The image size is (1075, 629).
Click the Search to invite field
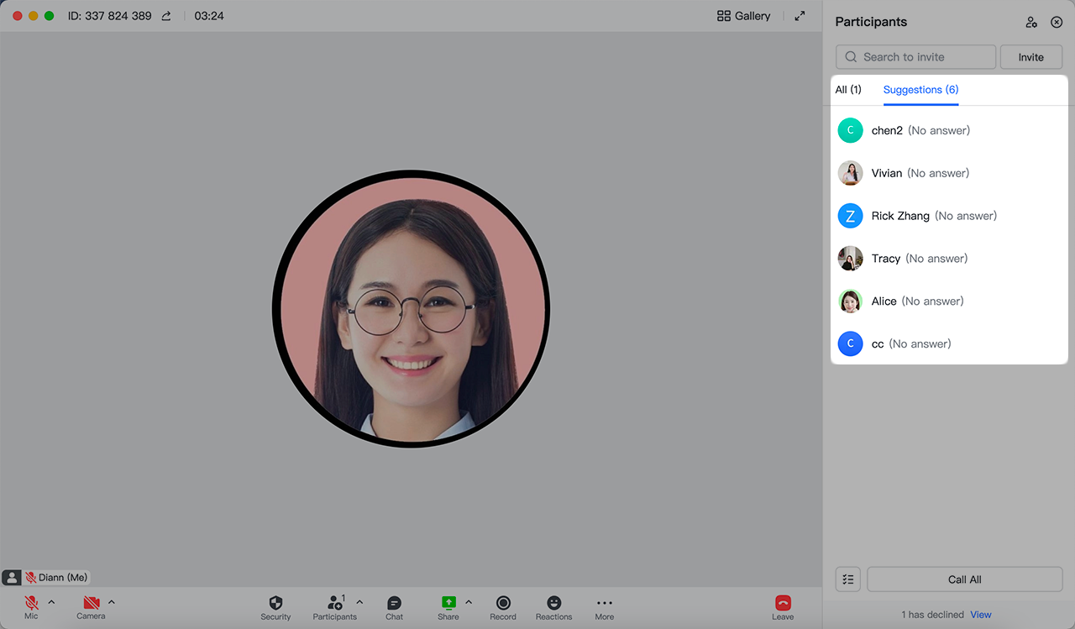[915, 56]
